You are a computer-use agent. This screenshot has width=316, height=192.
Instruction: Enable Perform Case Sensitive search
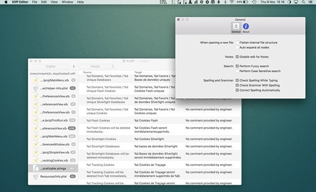tap(237, 71)
